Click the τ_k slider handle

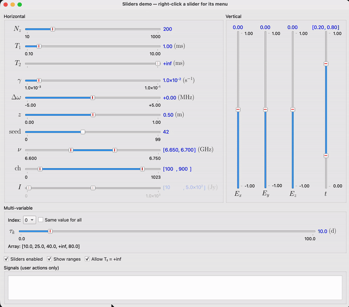(50, 231)
